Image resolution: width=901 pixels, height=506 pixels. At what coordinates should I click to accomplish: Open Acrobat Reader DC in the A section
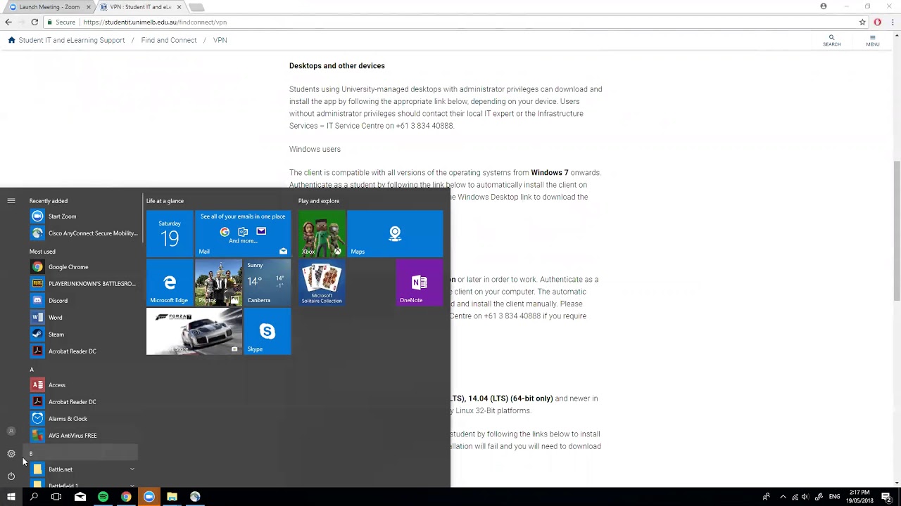point(83,402)
